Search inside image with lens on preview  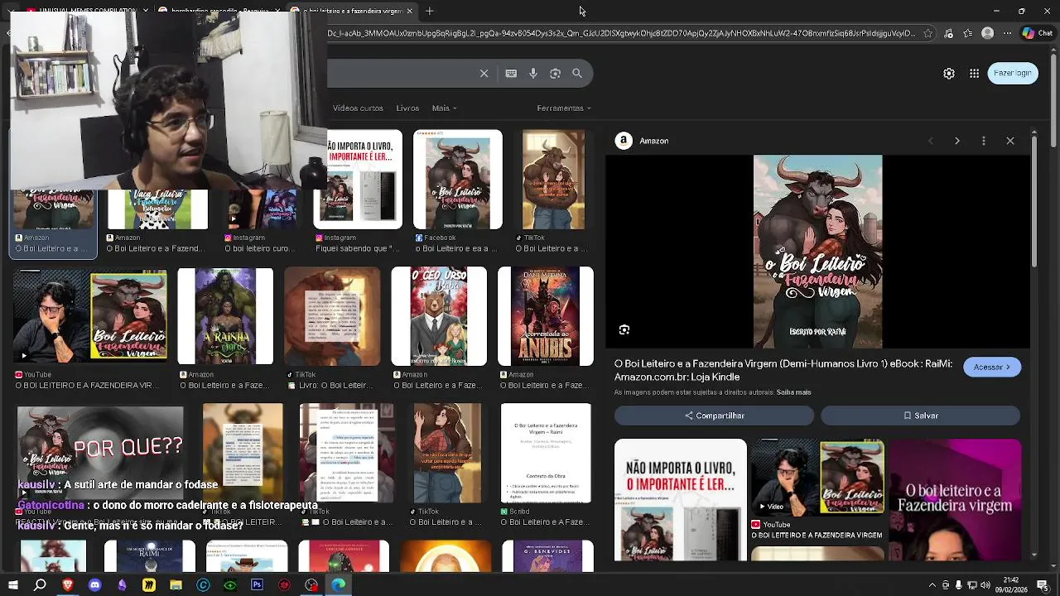click(x=624, y=330)
